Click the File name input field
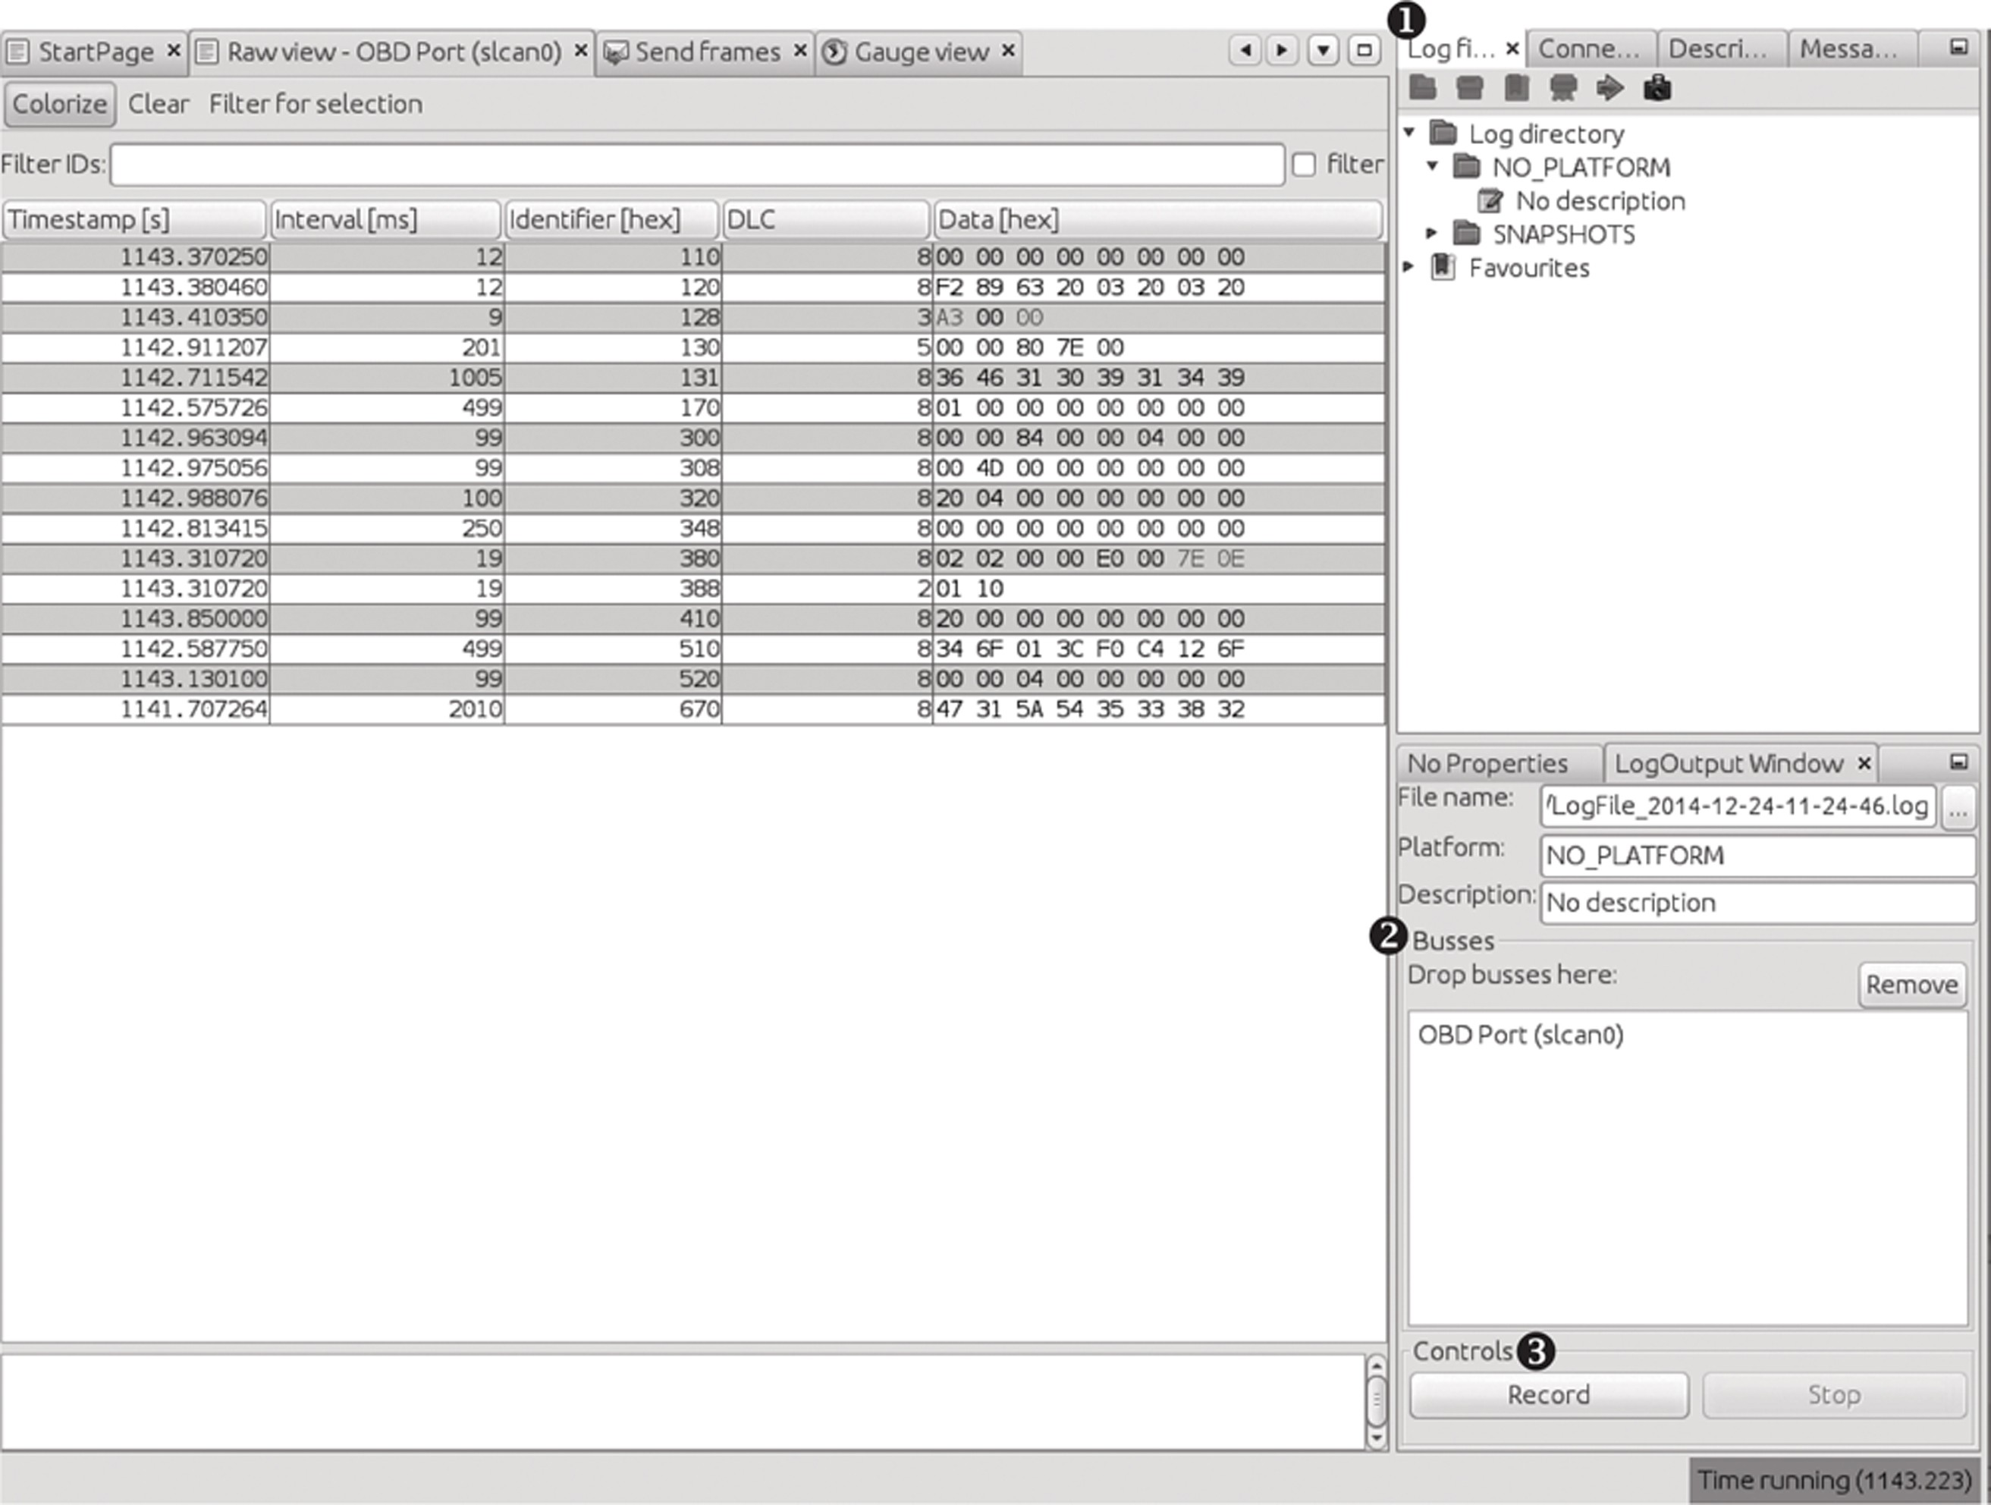1991x1505 pixels. coord(1738,806)
